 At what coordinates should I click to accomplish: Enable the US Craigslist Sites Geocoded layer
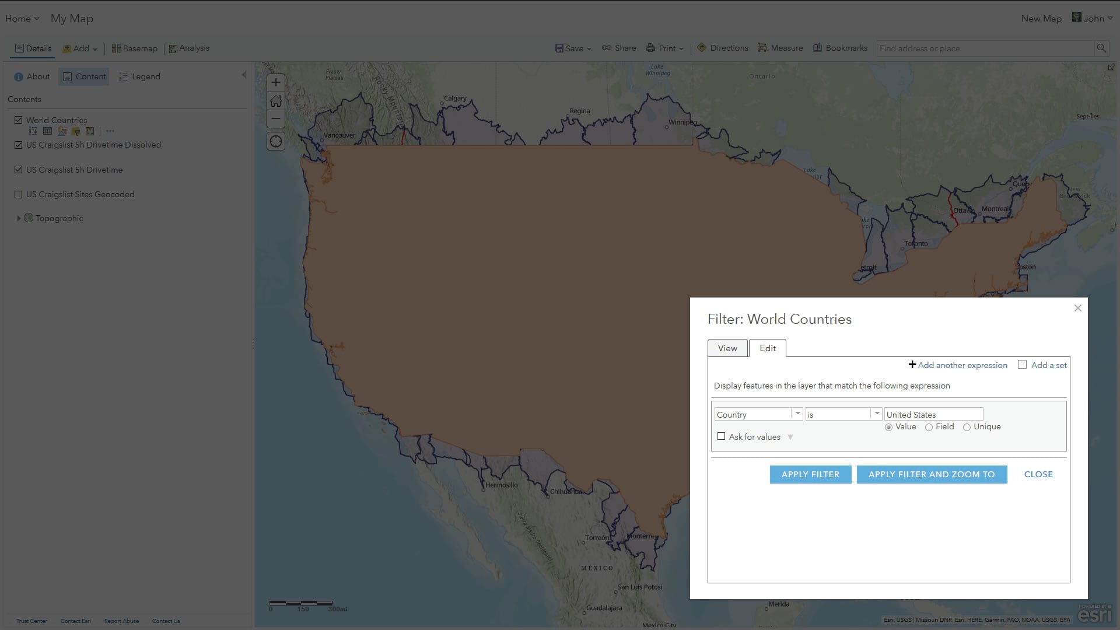(x=19, y=194)
